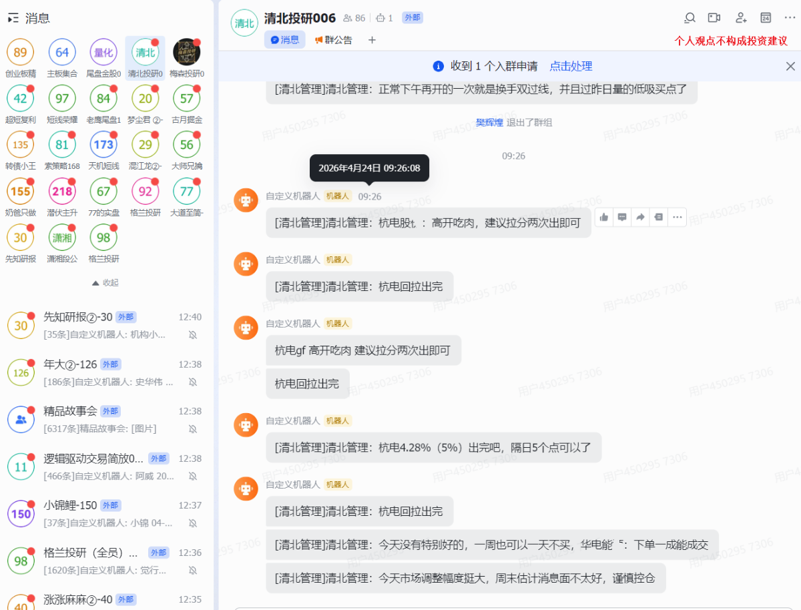Add a new tab with plus button

(x=372, y=40)
